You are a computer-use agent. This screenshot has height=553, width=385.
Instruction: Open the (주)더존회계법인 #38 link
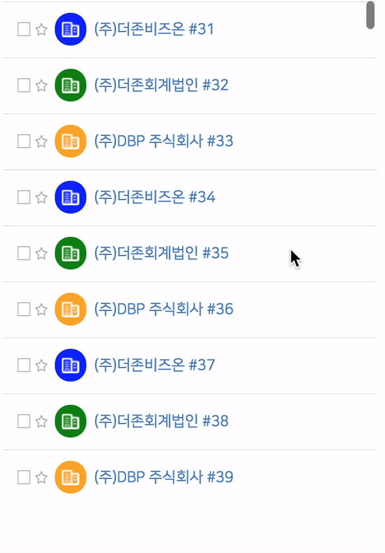161,421
